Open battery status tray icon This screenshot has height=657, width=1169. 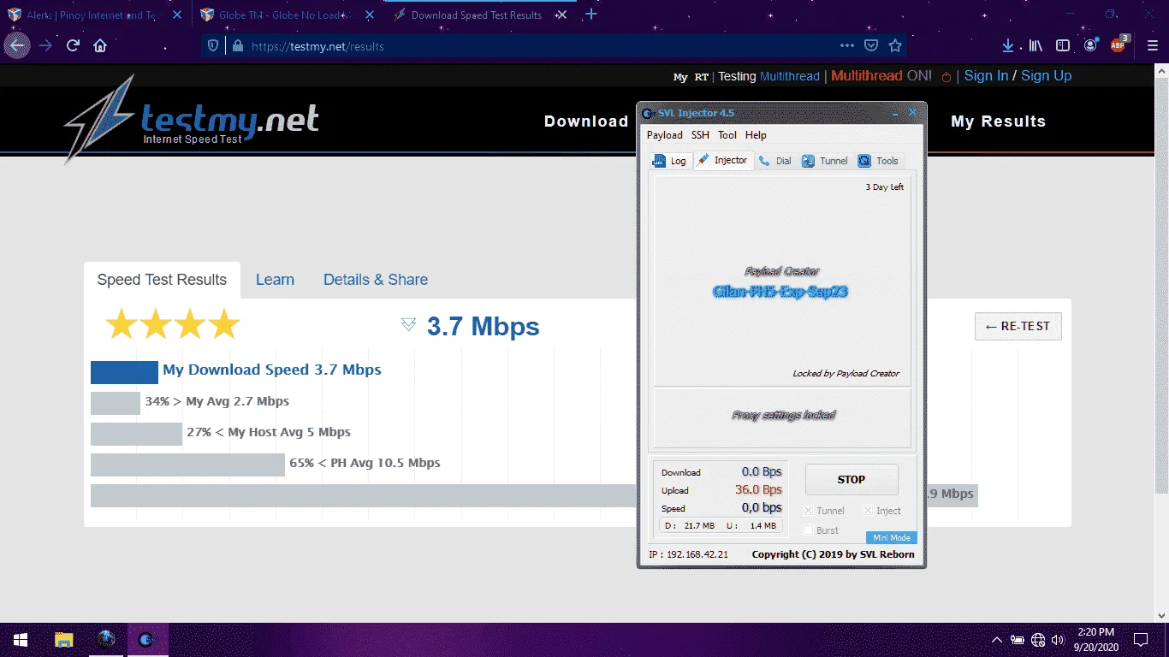[x=1018, y=640]
